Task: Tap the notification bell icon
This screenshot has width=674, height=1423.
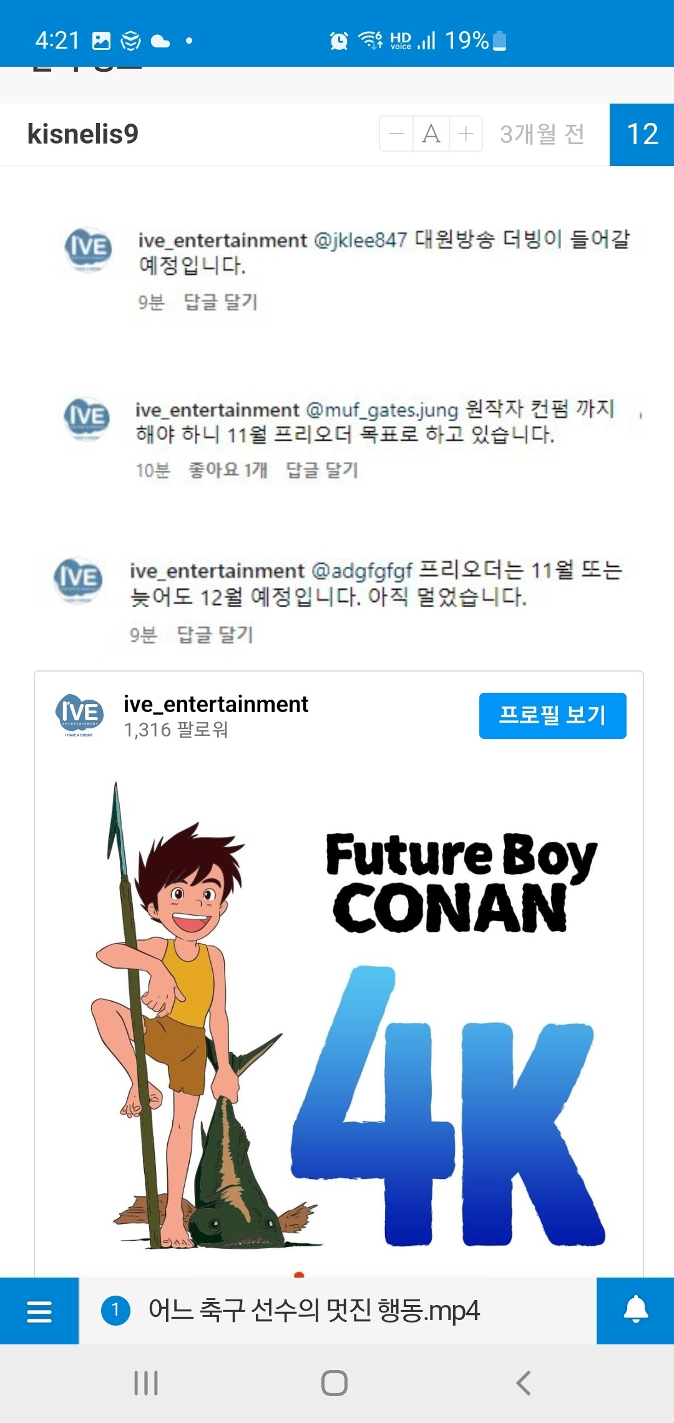Action: tap(635, 1311)
